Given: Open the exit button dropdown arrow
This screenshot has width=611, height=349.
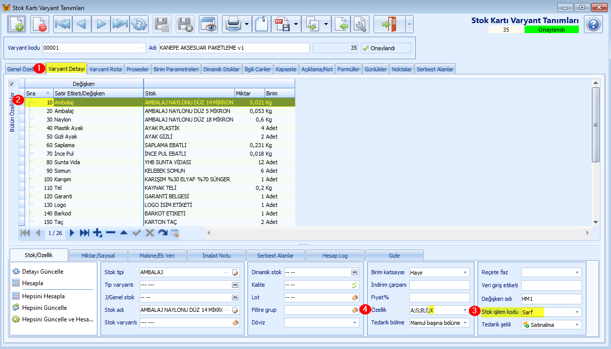Looking at the screenshot, I should 409,24.
